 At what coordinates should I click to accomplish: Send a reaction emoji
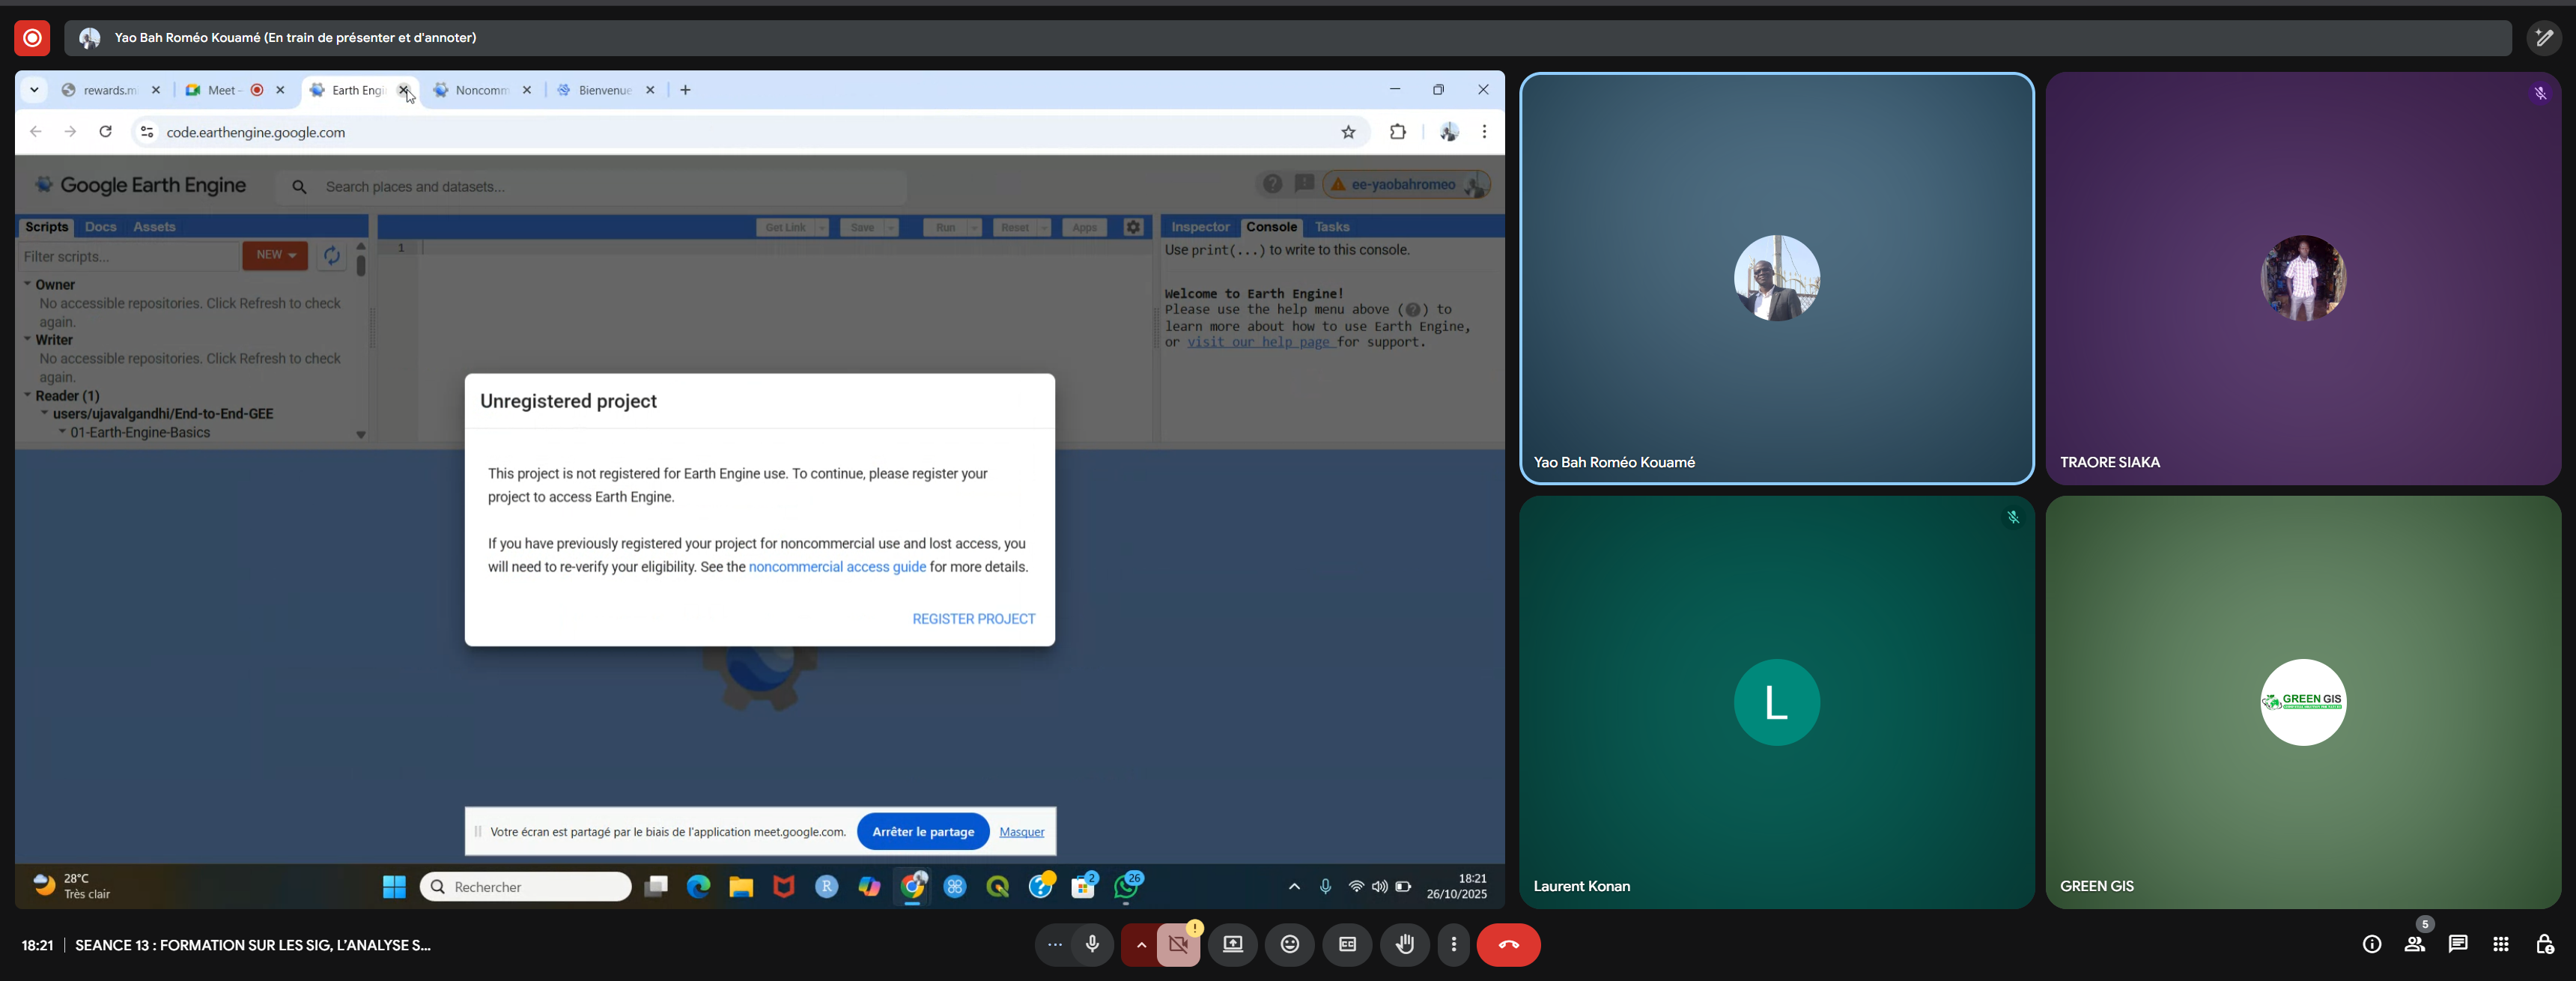click(x=1290, y=944)
